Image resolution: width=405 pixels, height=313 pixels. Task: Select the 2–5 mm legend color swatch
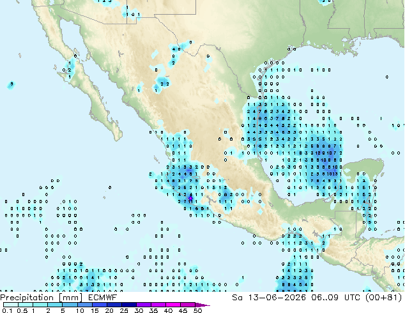pyautogui.click(x=55, y=305)
